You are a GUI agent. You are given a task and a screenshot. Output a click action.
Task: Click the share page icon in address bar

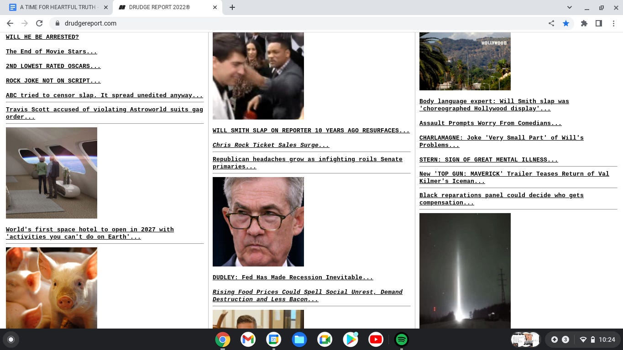(551, 23)
